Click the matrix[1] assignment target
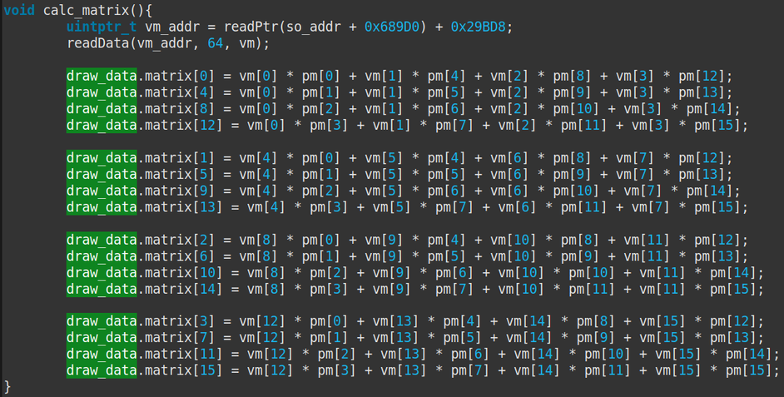The width and height of the screenshot is (784, 397). tap(180, 158)
